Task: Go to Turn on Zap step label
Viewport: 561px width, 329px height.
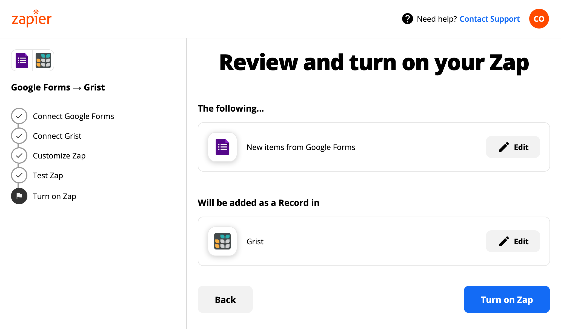Action: tap(55, 196)
